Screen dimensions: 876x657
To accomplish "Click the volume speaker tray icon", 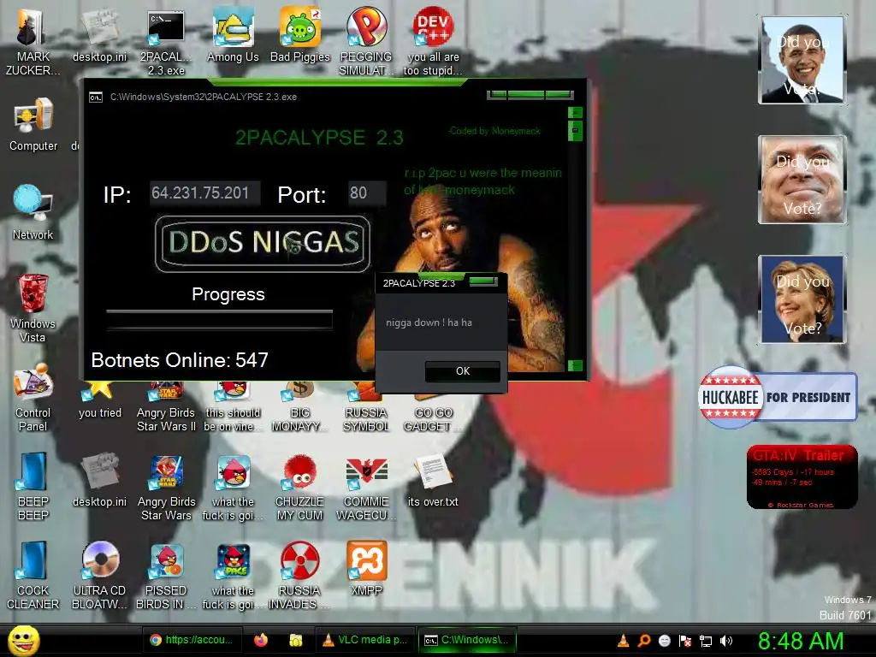I will tap(725, 641).
